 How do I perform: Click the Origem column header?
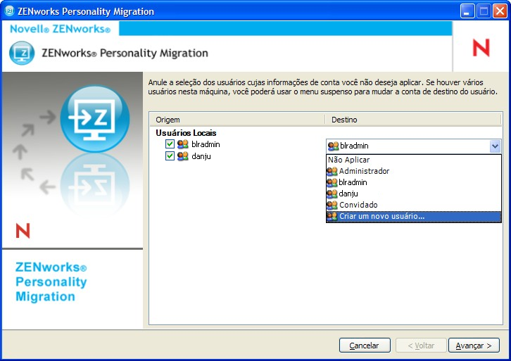(x=237, y=120)
